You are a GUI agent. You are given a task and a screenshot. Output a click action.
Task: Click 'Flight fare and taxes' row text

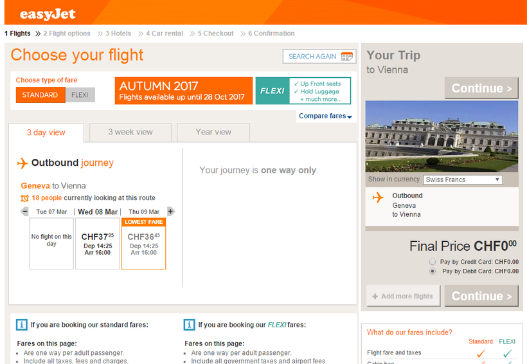pyautogui.click(x=394, y=352)
